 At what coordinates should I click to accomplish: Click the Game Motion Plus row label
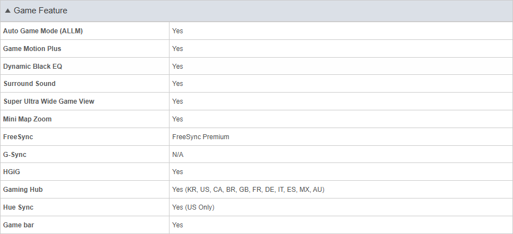point(32,49)
